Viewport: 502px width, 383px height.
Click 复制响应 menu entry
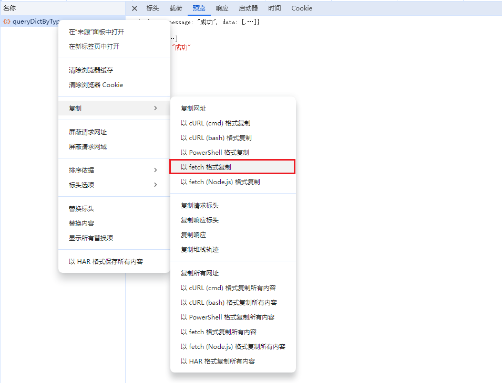click(x=193, y=235)
